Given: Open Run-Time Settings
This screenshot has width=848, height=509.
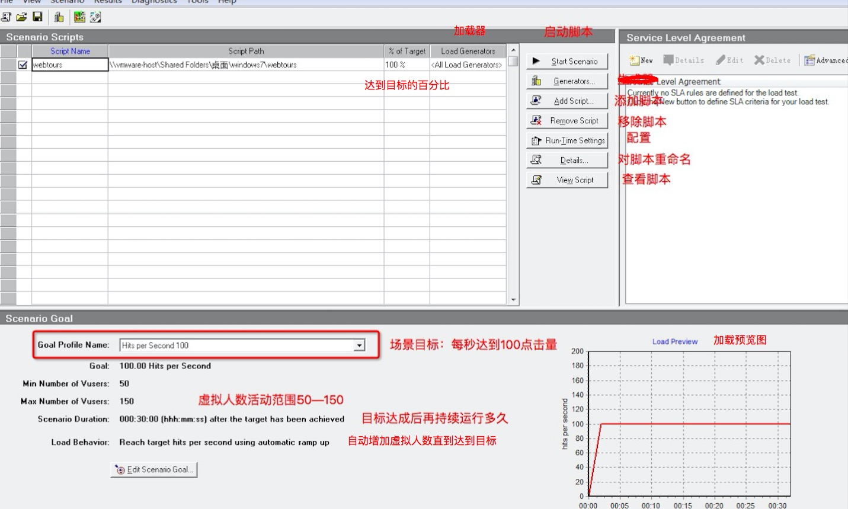Looking at the screenshot, I should pyautogui.click(x=567, y=140).
